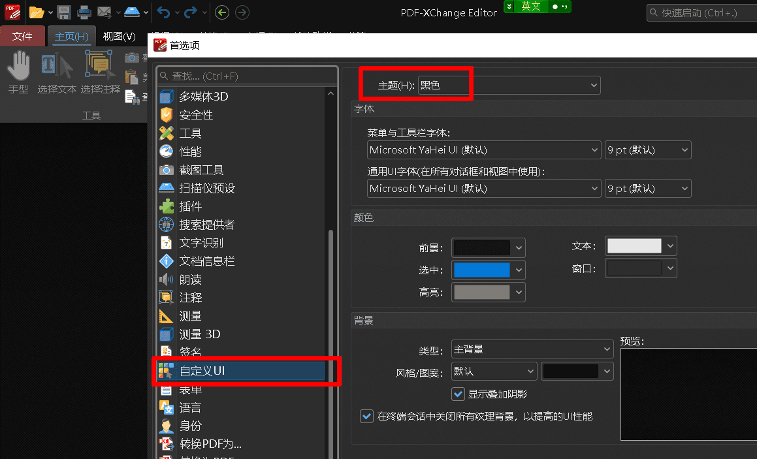Toggle the 显示叠加阴影 checkbox

(458, 394)
